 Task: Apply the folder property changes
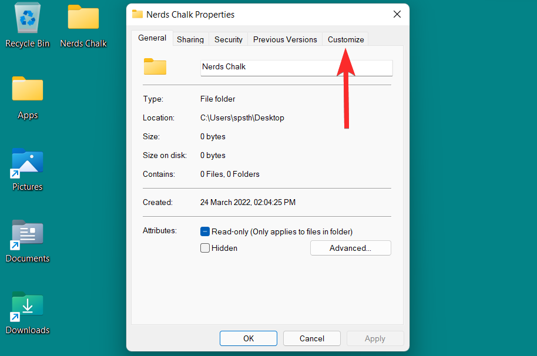pos(375,338)
